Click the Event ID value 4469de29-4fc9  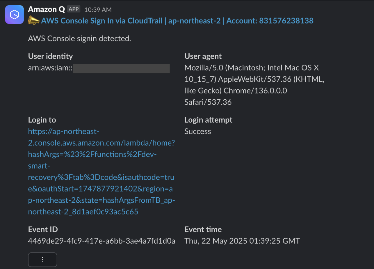[x=101, y=241]
